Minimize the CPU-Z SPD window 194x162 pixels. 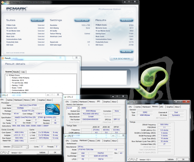point(113,96)
